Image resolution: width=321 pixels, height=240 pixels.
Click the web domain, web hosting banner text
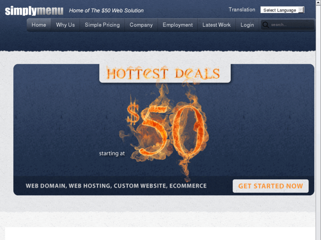pos(116,186)
